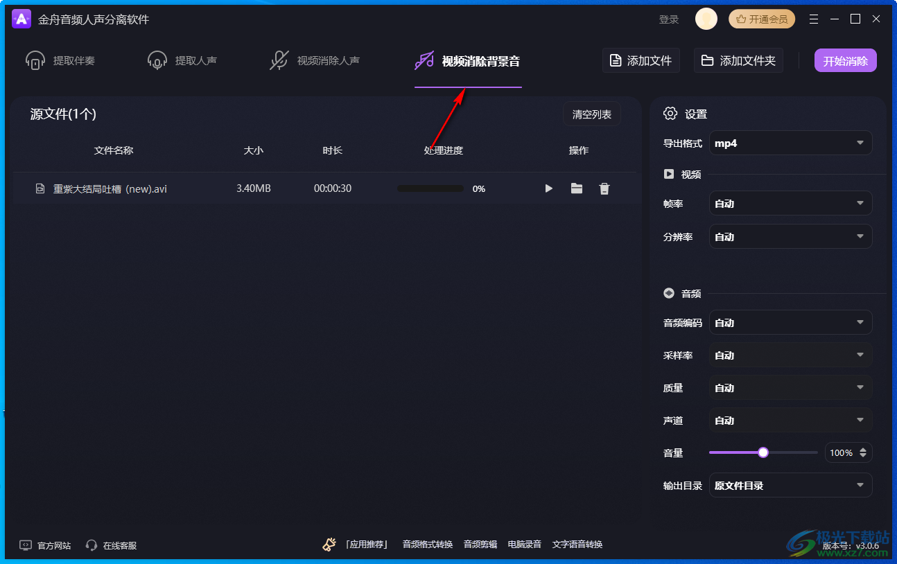This screenshot has width=897, height=564.
Task: Select the 视频消除人声 tab
Action: 315,61
